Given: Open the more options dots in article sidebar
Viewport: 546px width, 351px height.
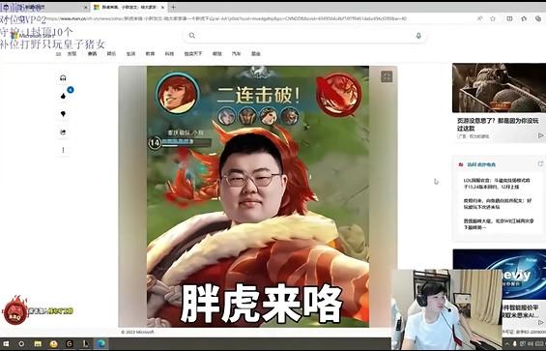Looking at the screenshot, I should 63,150.
